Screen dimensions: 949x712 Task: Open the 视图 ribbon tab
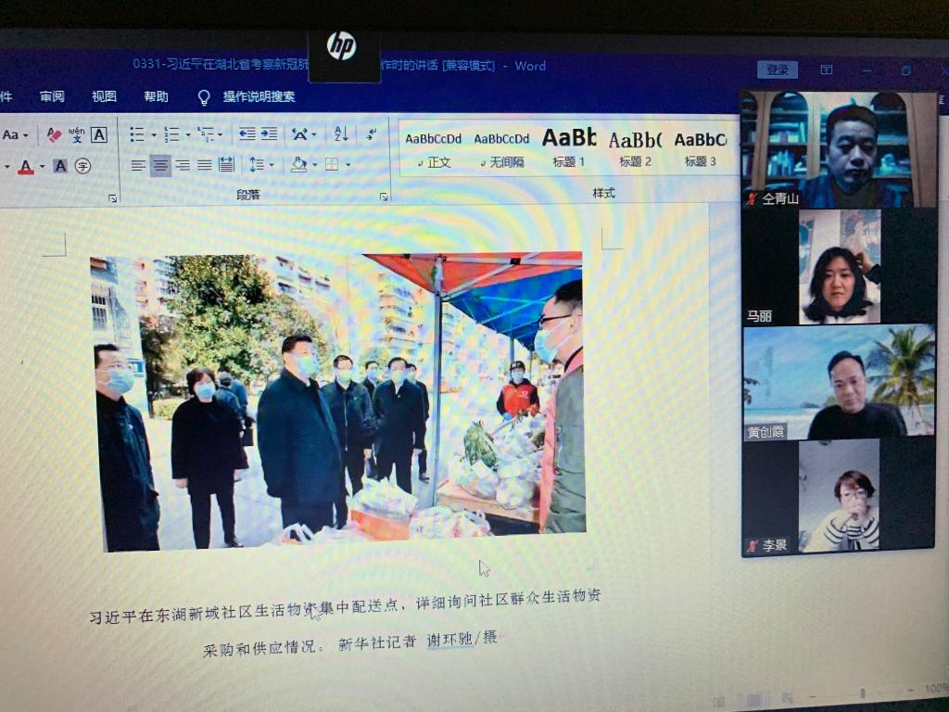(104, 96)
